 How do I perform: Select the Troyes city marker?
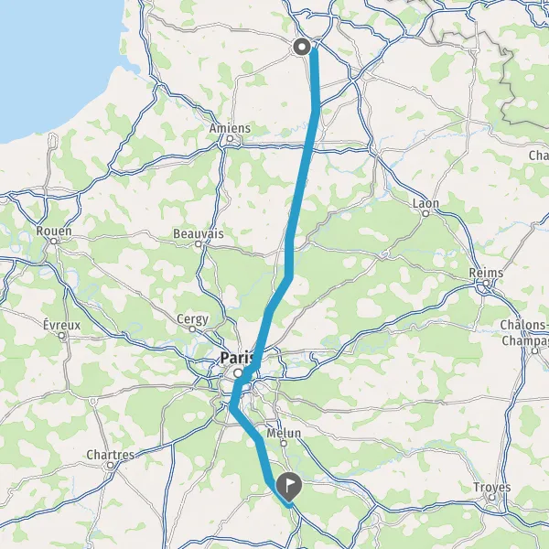pos(492,497)
